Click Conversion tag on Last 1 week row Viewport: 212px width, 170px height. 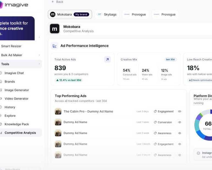(163, 122)
